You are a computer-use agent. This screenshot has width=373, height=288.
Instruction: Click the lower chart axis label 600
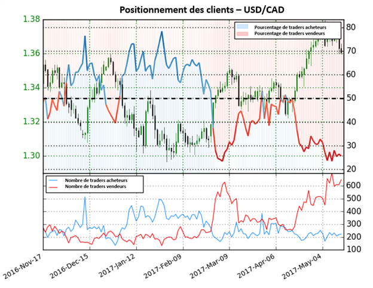pos(353,185)
